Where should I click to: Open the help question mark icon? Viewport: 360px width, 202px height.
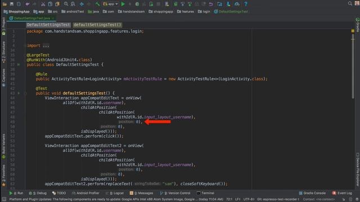click(x=246, y=4)
